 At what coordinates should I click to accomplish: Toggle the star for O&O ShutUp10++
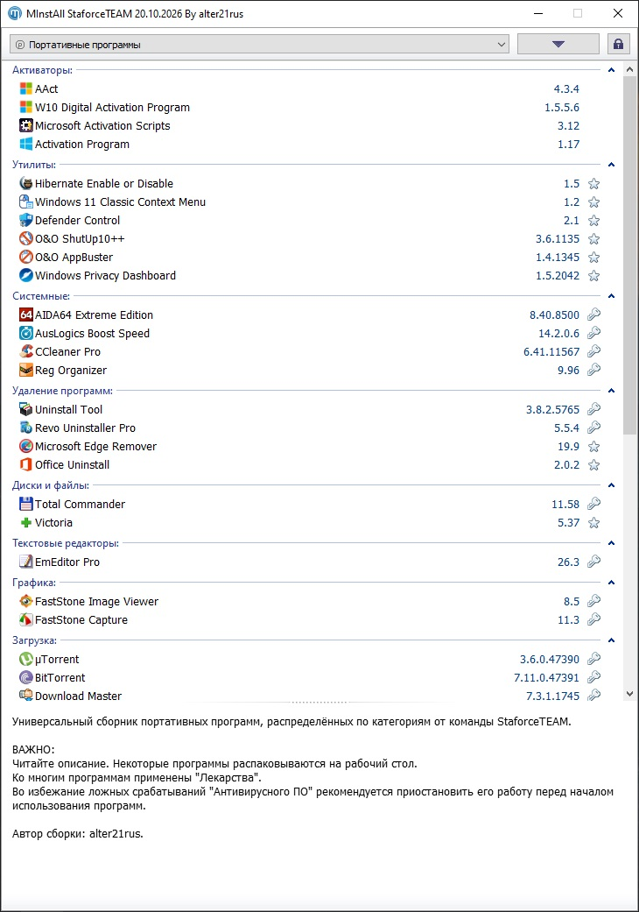[593, 238]
